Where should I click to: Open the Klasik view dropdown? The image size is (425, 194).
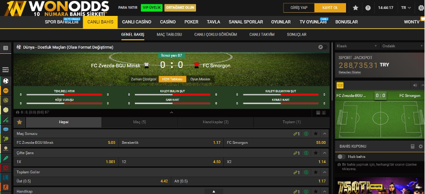(x=357, y=46)
